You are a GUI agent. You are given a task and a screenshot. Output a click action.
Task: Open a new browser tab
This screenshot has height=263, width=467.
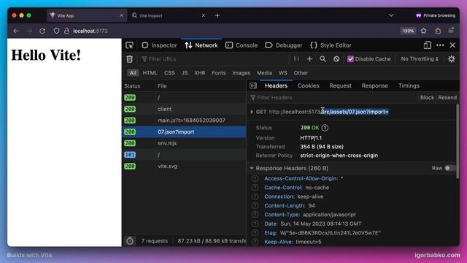click(x=217, y=15)
